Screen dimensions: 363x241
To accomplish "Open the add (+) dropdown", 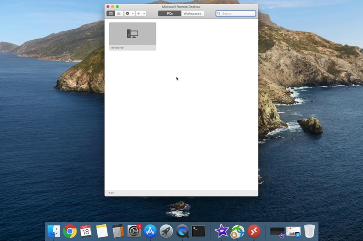I will click(x=141, y=14).
